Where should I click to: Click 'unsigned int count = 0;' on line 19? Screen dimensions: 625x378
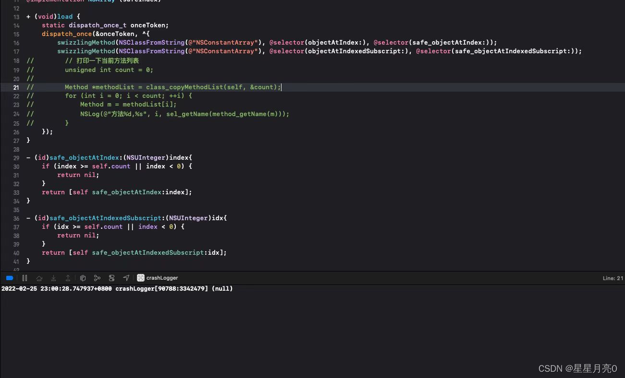[109, 70]
